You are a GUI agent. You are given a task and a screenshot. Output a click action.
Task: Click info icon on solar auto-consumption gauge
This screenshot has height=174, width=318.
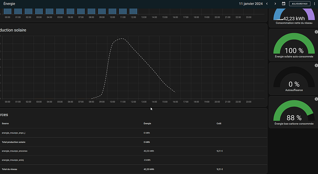(x=316, y=32)
